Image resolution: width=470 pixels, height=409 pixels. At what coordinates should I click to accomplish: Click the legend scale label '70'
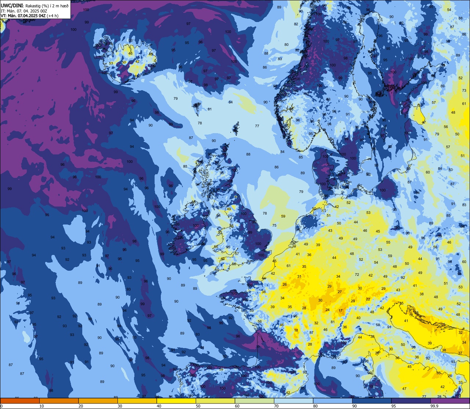[x=276, y=406]
